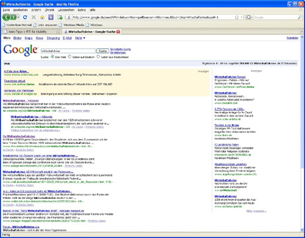Go to the Home page icon
Image resolution: width=305 pixels, height=238 pixels.
click(x=42, y=17)
